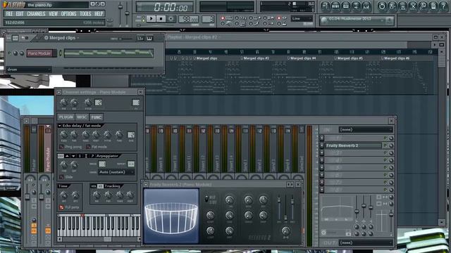Open the Fruity Reeverb 2 slot options arrow
This screenshot has height=253, width=451.
coord(322,145)
